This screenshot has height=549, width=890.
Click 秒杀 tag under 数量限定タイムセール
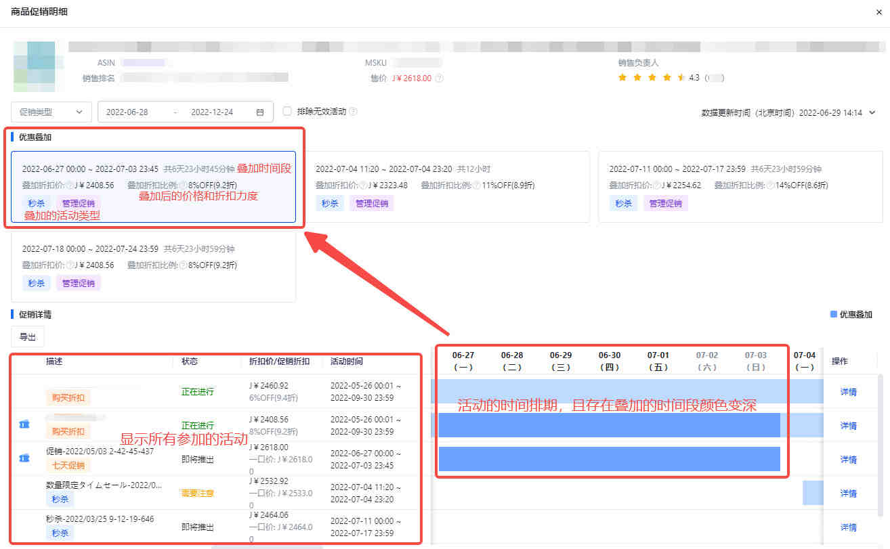60,499
